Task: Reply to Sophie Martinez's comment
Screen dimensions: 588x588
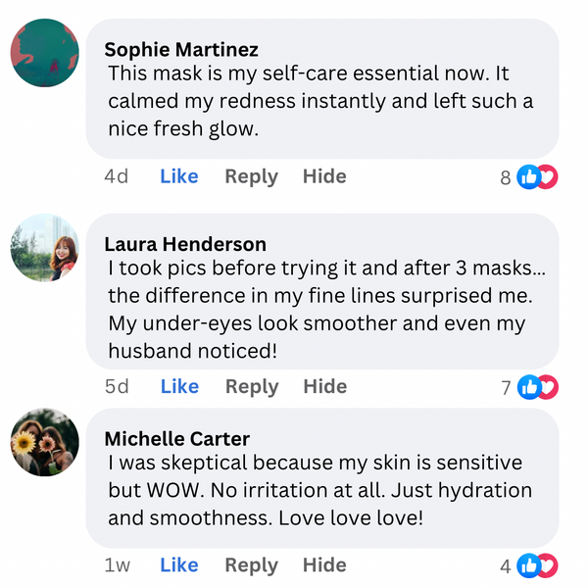Action: 251,176
